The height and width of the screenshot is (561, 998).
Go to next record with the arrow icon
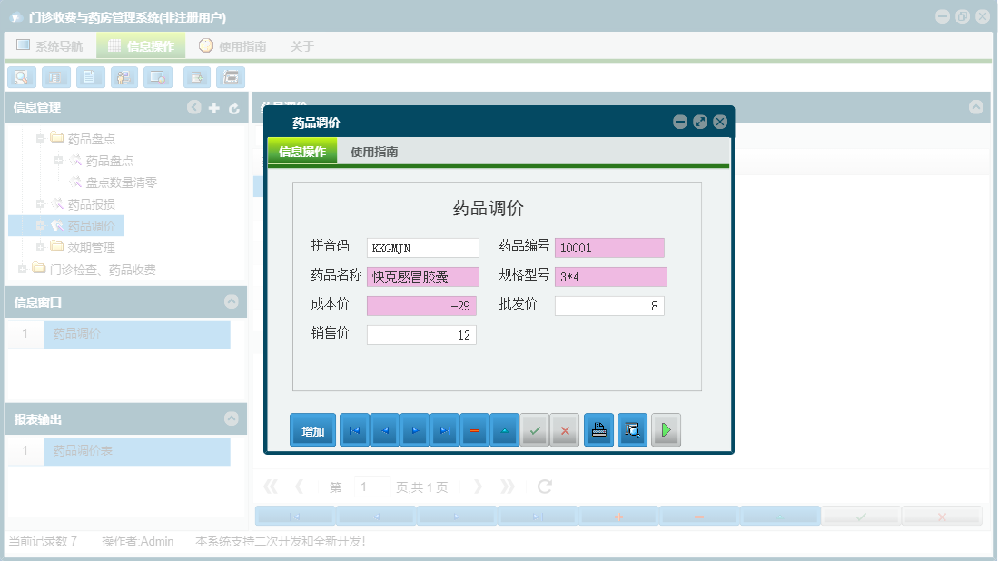point(414,429)
